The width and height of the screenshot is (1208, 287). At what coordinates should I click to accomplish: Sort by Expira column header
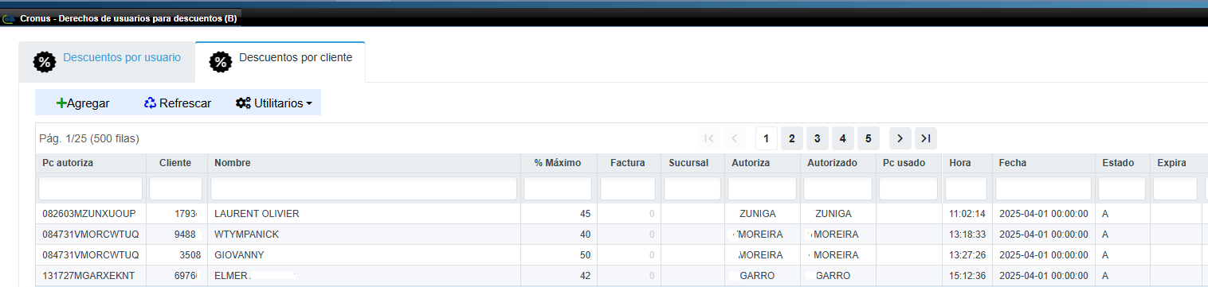click(x=1175, y=163)
